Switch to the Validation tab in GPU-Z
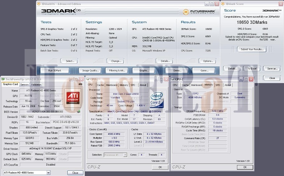Viewport: 284px width, 176px height. (36, 84)
